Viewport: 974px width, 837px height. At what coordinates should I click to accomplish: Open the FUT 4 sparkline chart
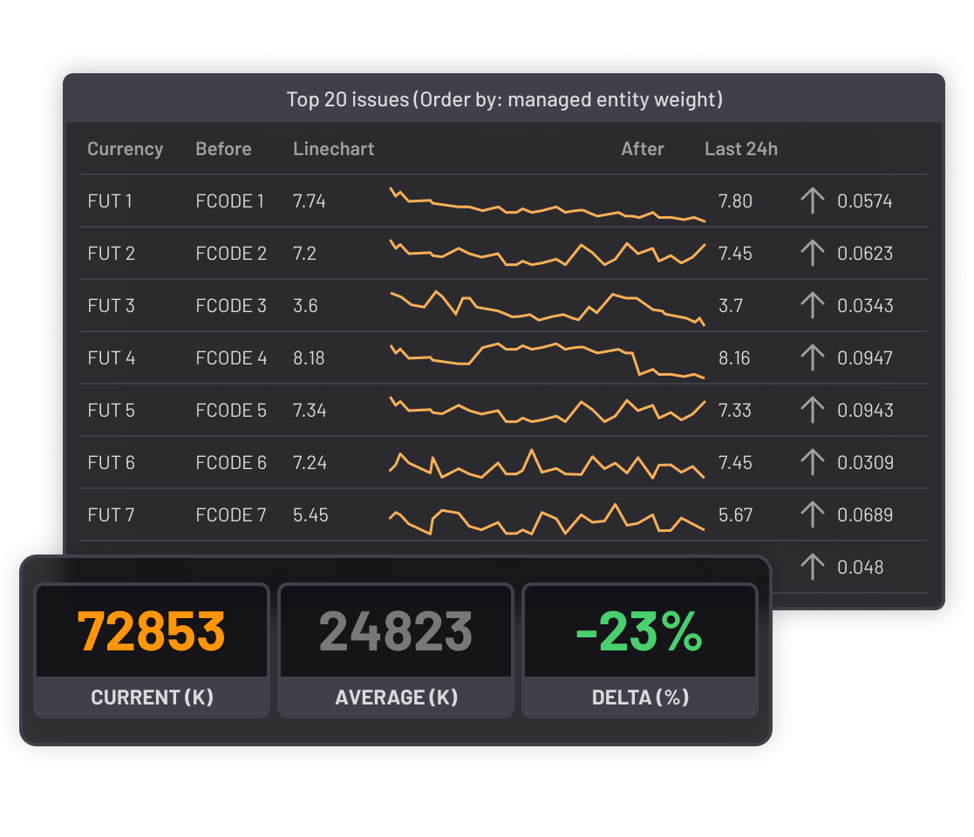point(547,358)
